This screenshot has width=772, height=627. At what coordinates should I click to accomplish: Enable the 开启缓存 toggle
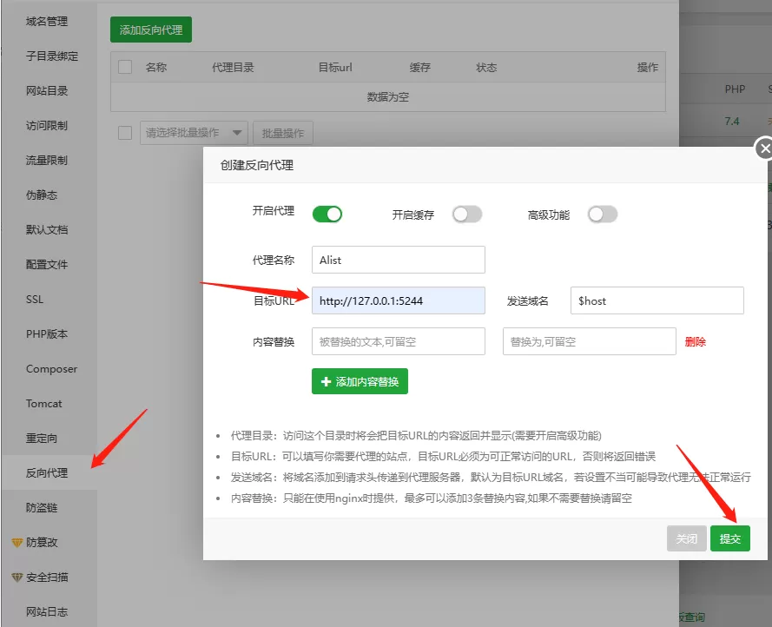(x=467, y=213)
